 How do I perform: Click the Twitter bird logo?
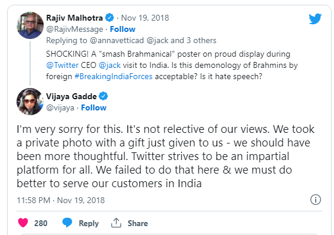tap(315, 19)
